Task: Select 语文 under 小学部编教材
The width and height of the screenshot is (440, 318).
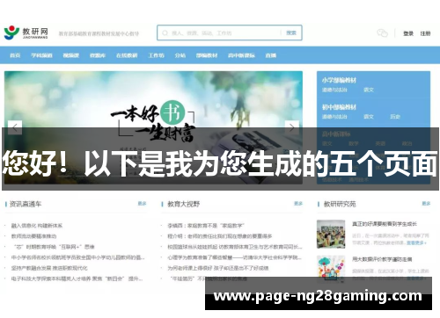Action: coord(369,90)
